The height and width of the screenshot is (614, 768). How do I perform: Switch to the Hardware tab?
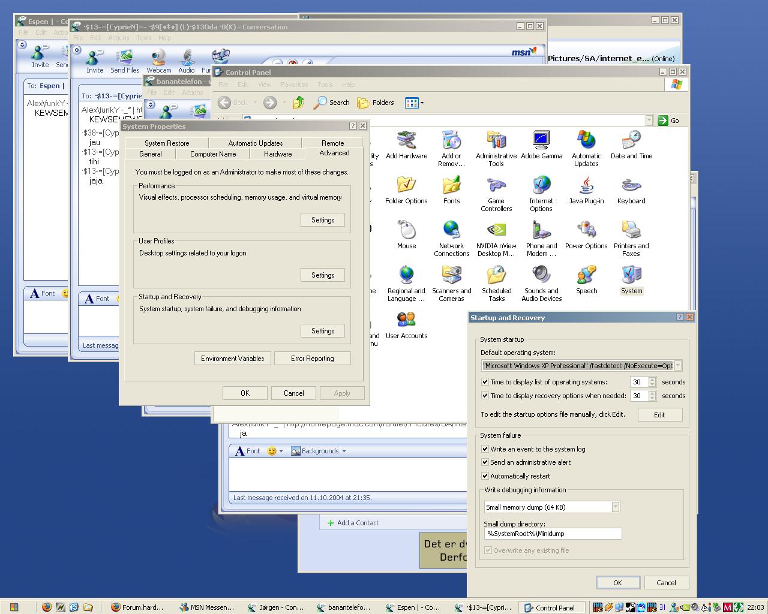click(278, 154)
